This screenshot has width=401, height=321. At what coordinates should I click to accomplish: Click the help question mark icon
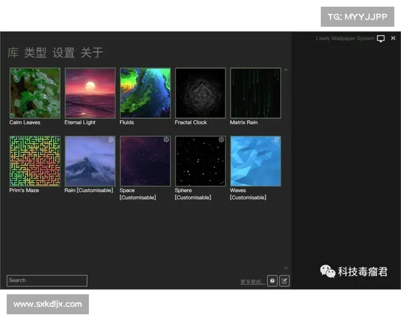pos(272,281)
